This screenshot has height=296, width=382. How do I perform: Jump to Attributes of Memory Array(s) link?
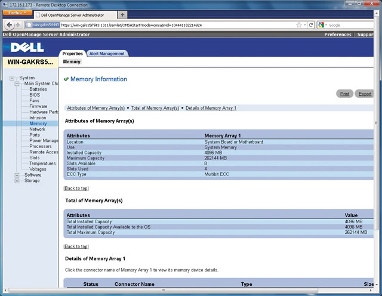pyautogui.click(x=95, y=108)
